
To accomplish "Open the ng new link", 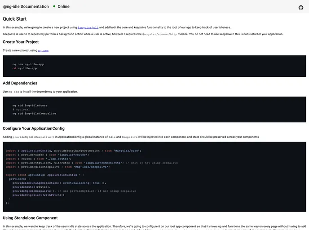I will pyautogui.click(x=43, y=51).
